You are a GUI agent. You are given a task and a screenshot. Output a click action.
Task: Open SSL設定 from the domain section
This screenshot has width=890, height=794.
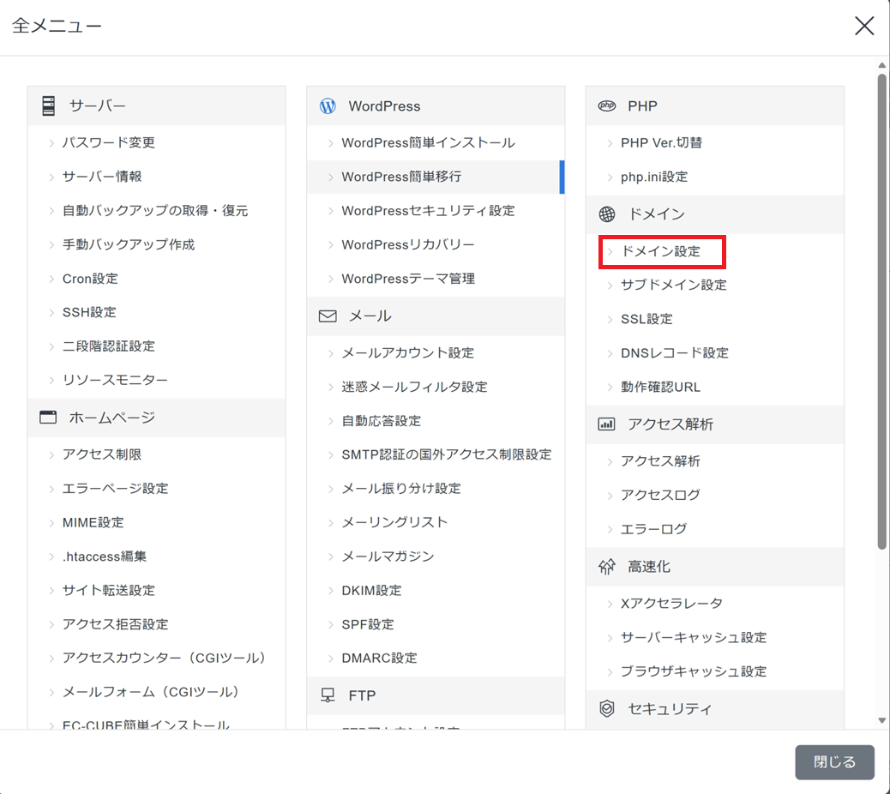pyautogui.click(x=646, y=319)
